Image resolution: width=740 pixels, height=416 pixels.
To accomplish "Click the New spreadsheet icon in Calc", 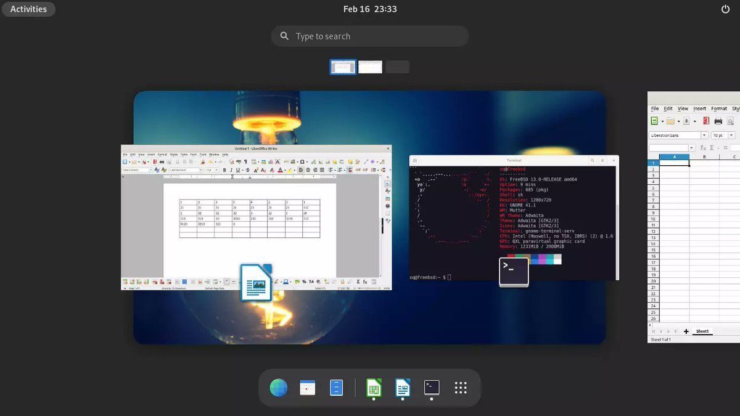I will point(654,121).
